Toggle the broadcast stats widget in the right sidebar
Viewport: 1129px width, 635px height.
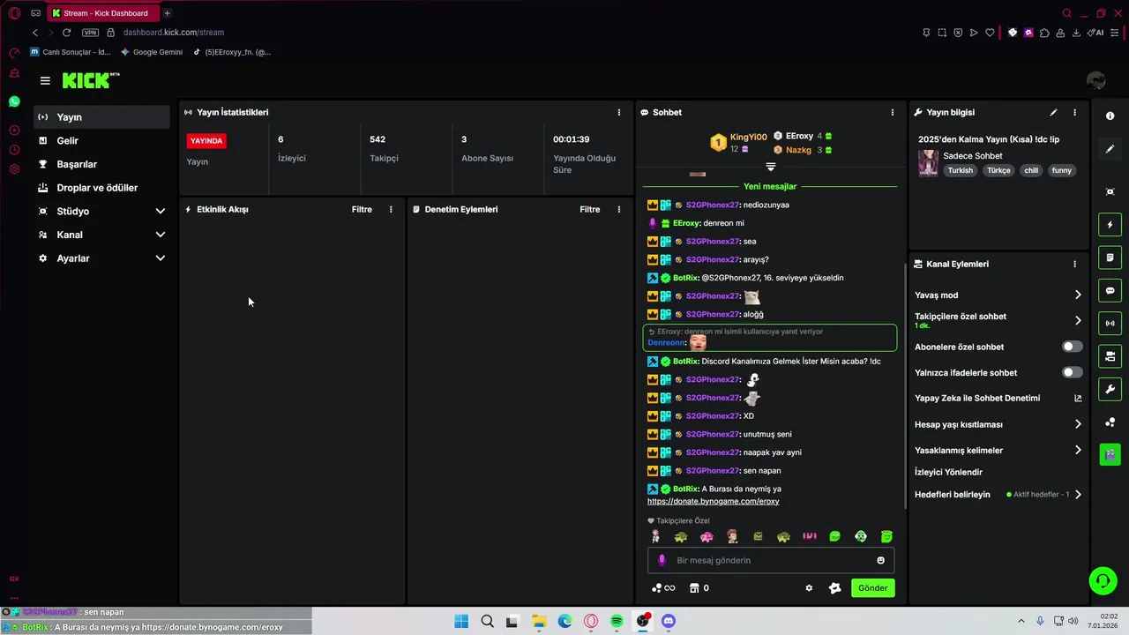pyautogui.click(x=1110, y=323)
